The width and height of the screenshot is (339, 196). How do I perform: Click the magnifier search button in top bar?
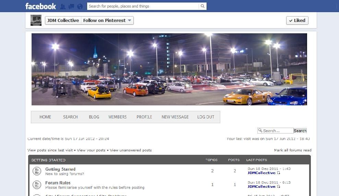pos(202,6)
